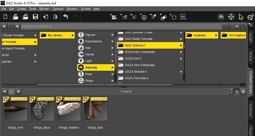Expand the Expressions submenu arrow
Image resolution: width=255 pixels, height=136 pixels.
[112, 42]
